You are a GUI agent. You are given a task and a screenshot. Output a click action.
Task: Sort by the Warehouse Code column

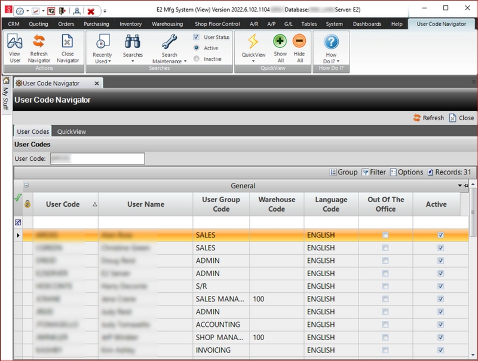pyautogui.click(x=277, y=204)
